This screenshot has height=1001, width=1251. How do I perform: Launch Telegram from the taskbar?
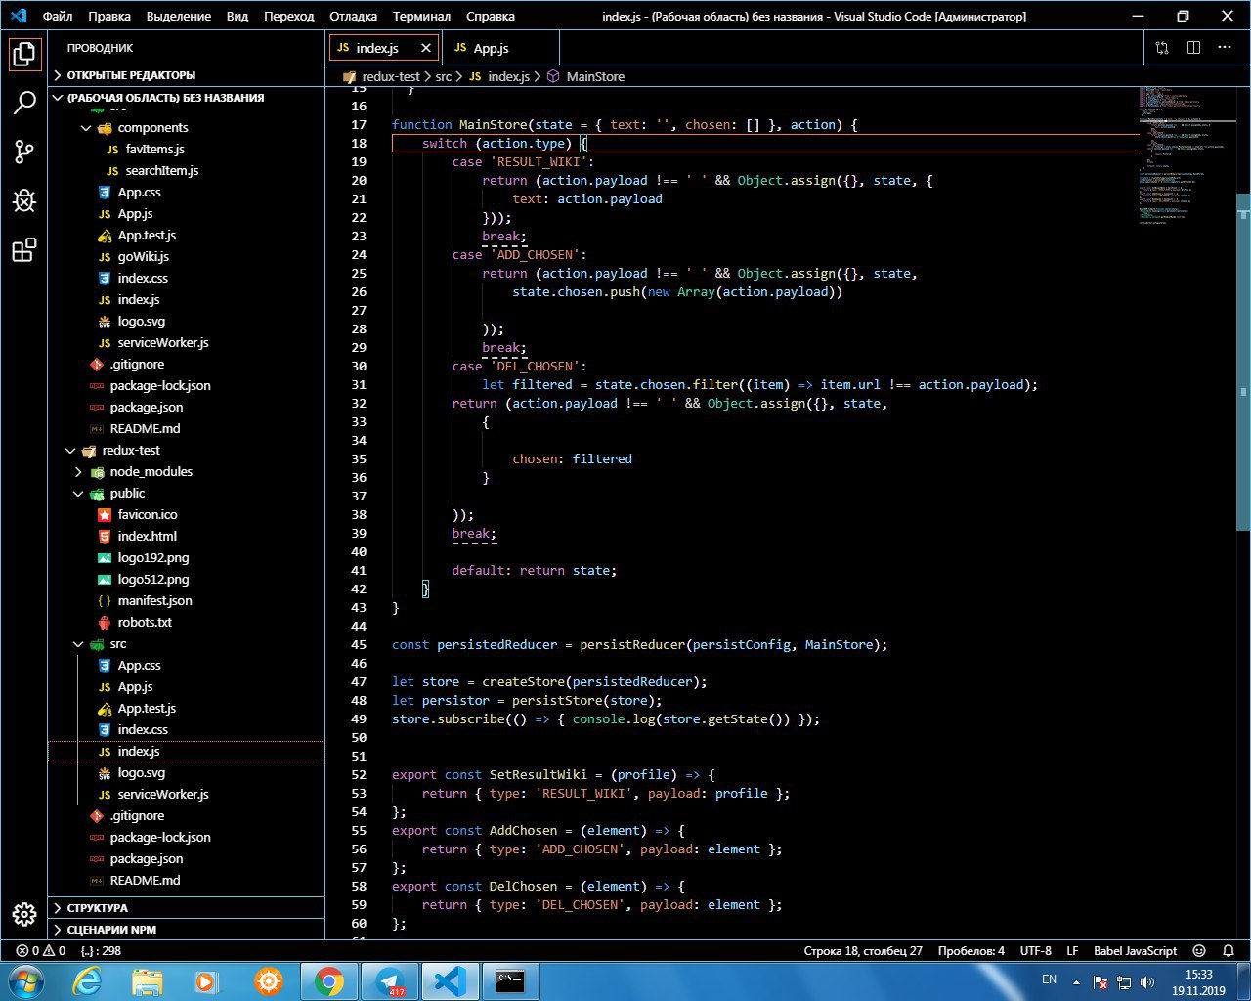coord(391,980)
